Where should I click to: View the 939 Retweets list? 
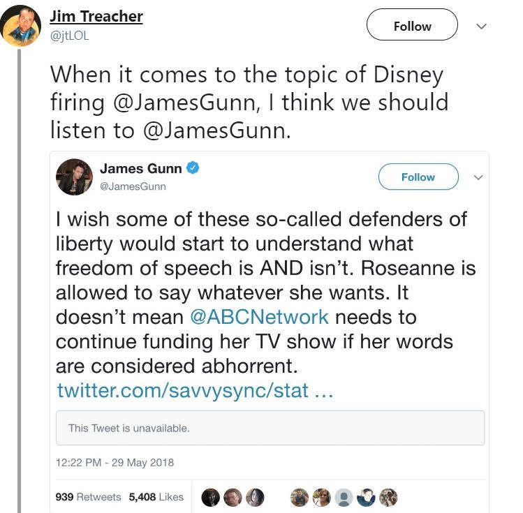point(88,497)
